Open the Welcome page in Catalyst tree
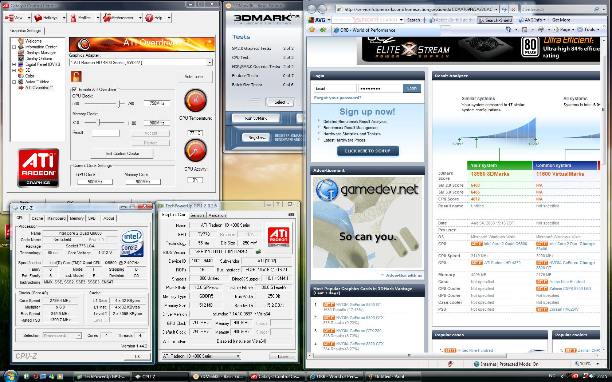Viewport: 612px width, 382px height. click(33, 41)
